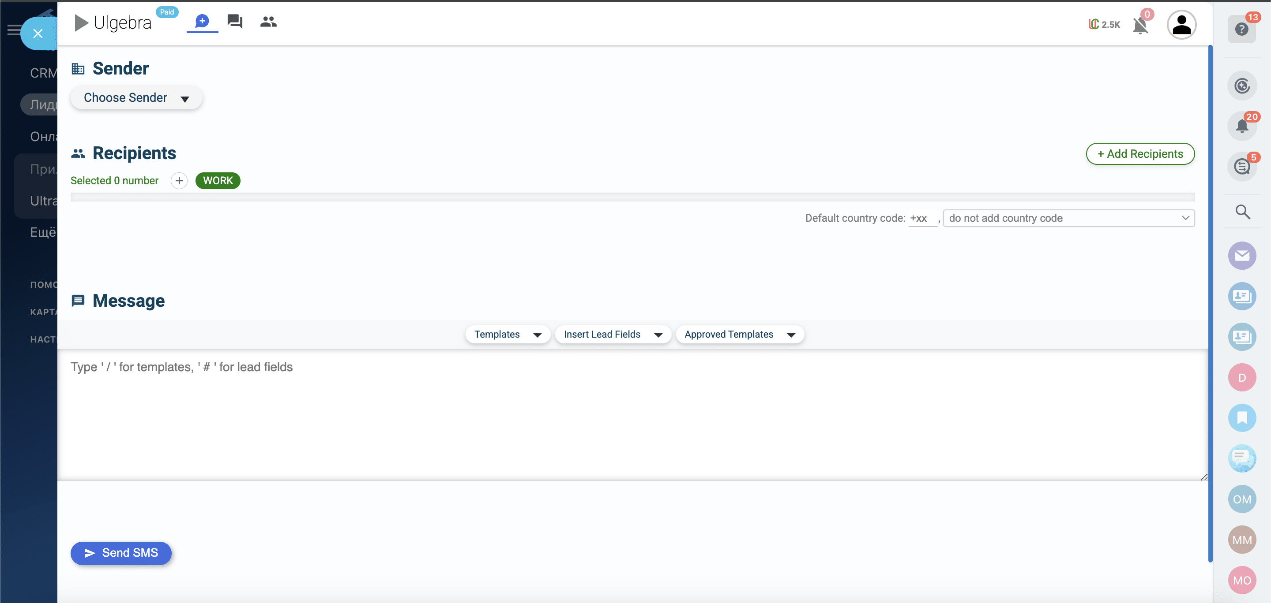Toggle the WORK recipient tag

pyautogui.click(x=218, y=180)
